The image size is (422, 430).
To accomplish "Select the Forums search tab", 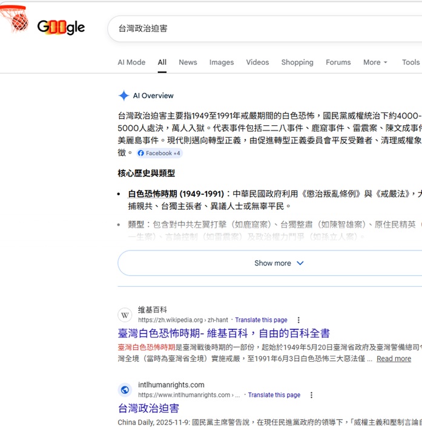I will pos(338,62).
